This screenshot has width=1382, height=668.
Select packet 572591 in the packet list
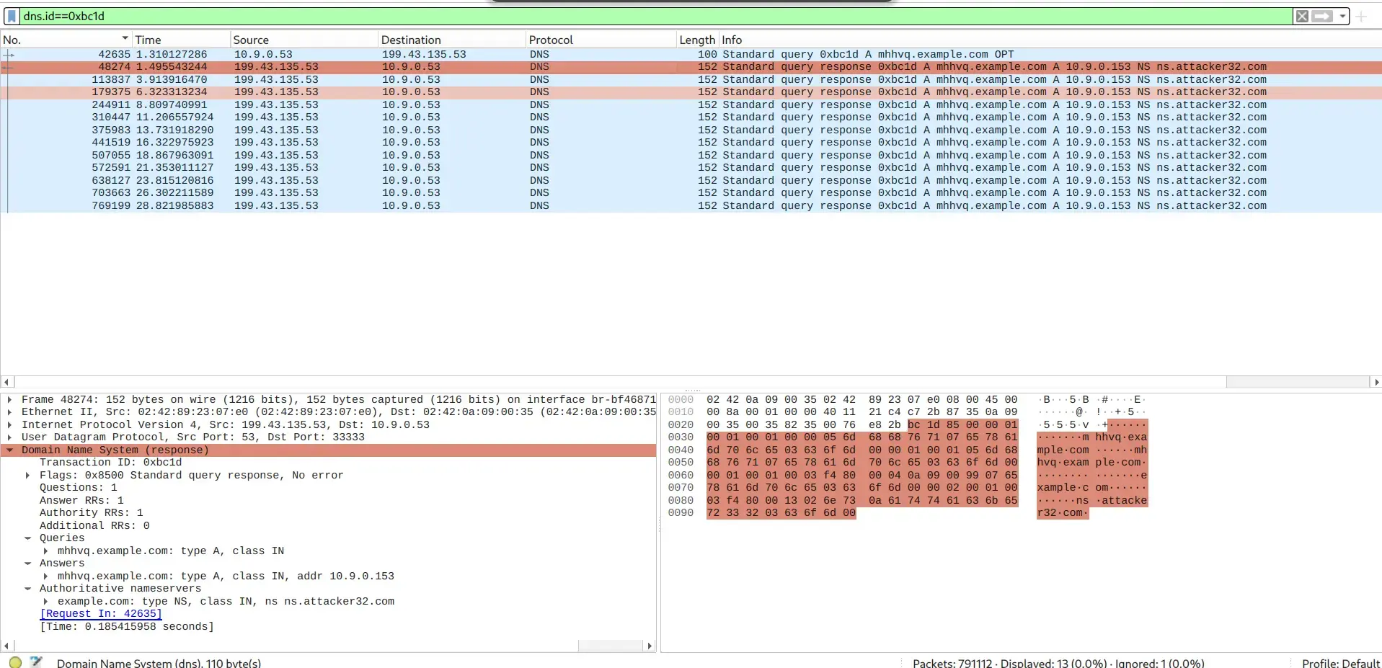click(x=691, y=168)
